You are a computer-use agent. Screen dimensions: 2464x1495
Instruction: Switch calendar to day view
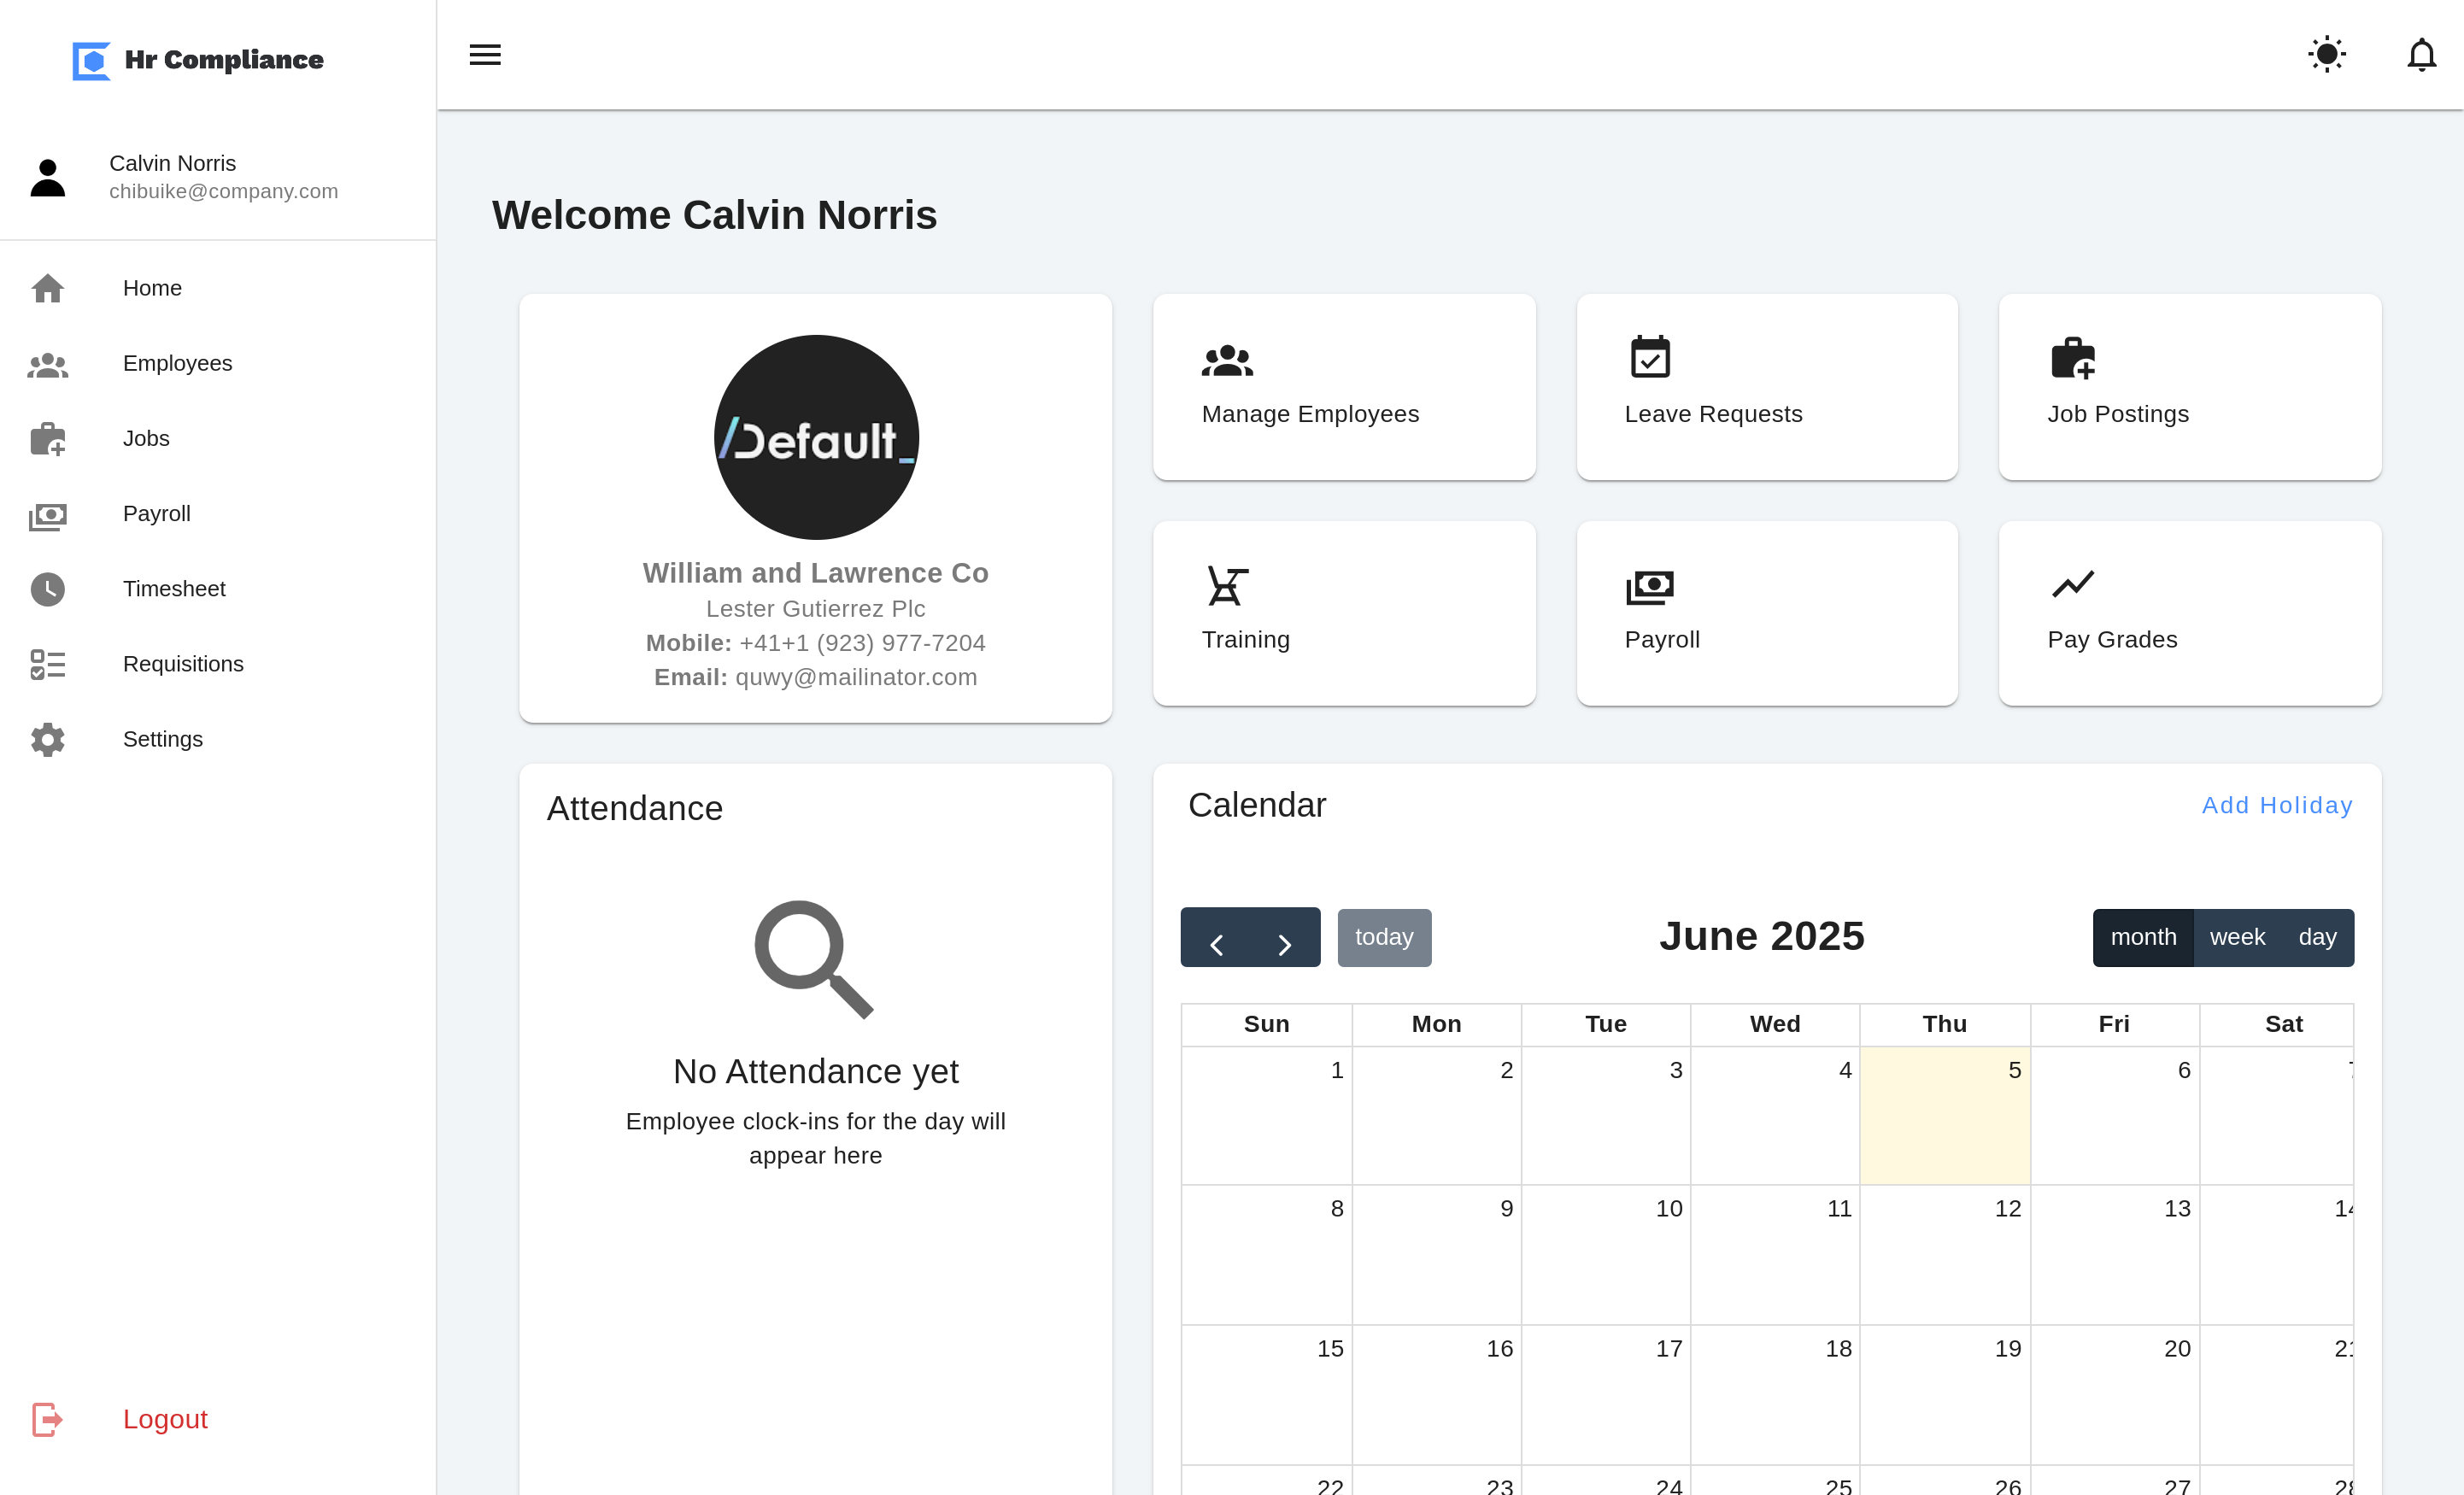(x=2318, y=938)
